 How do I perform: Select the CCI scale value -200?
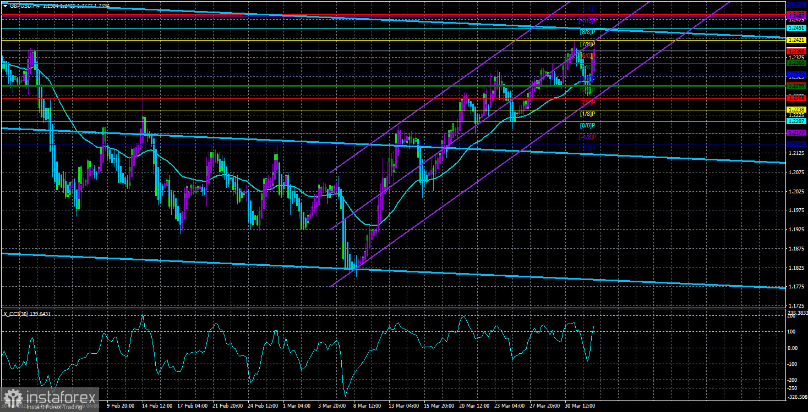tap(793, 380)
